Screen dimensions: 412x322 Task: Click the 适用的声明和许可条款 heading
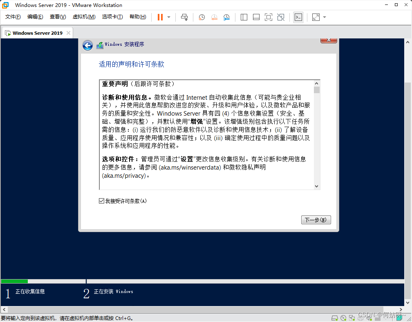(x=131, y=64)
